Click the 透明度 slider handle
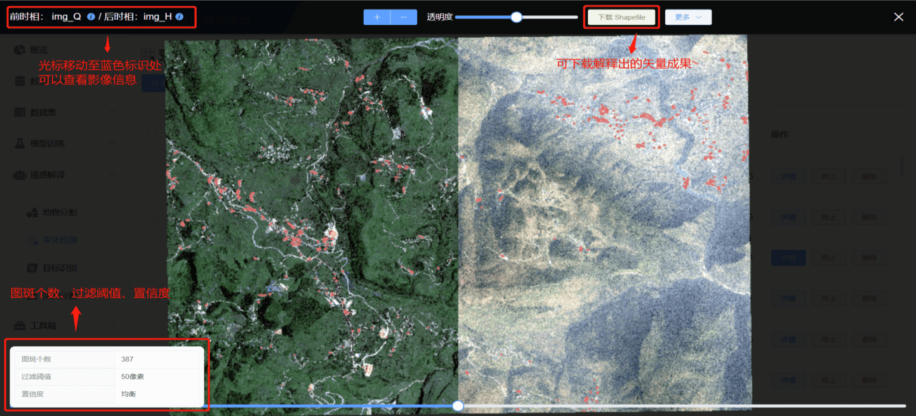The width and height of the screenshot is (916, 416). point(517,17)
